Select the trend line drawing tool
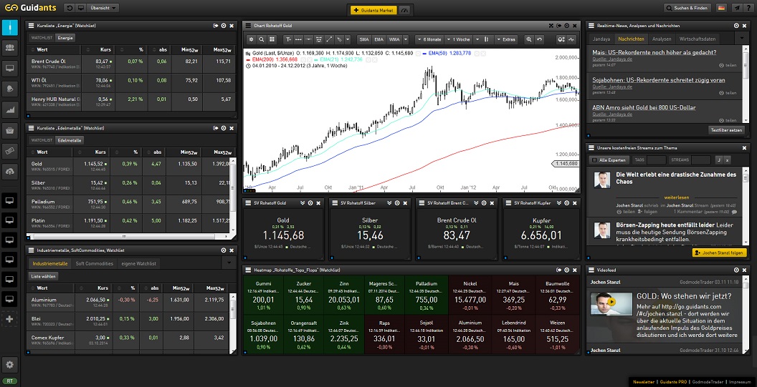The height and width of the screenshot is (387, 757). coord(329,39)
